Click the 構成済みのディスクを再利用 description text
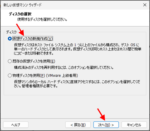This screenshot has width=150, height=131. coord(64,68)
